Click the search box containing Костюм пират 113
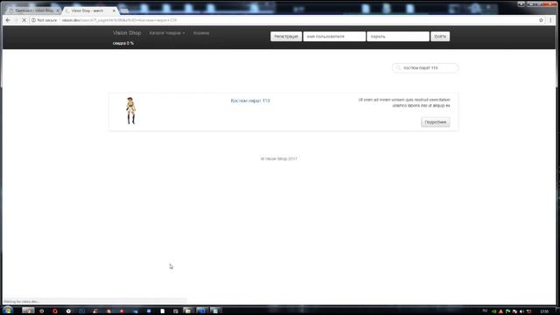Screen dimensions: 560x315 point(425,68)
